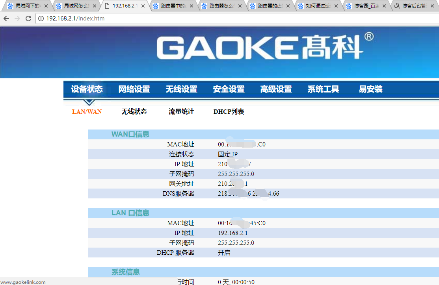This screenshot has width=439, height=285.
Task: Click the WAN MAC地址 label
Action: pyautogui.click(x=180, y=144)
